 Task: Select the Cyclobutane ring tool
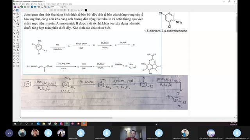coord(18,53)
